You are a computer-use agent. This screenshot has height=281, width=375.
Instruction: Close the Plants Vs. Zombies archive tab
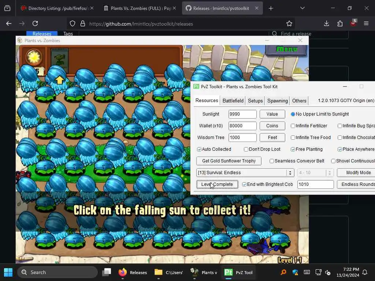coord(174,8)
